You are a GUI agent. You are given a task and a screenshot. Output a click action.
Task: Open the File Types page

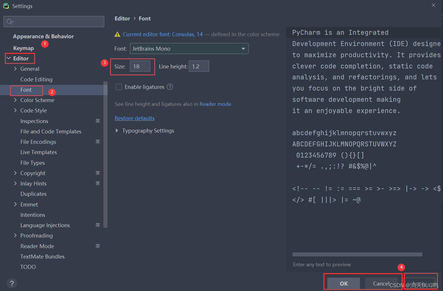click(32, 163)
